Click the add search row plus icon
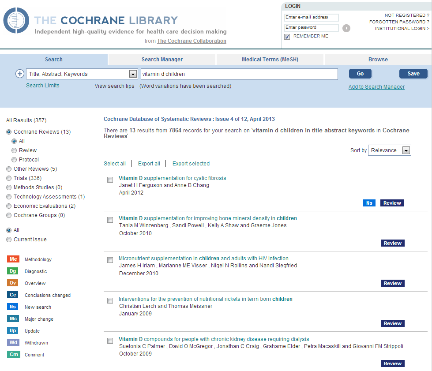Screen dimensions: 432x371 coord(19,74)
